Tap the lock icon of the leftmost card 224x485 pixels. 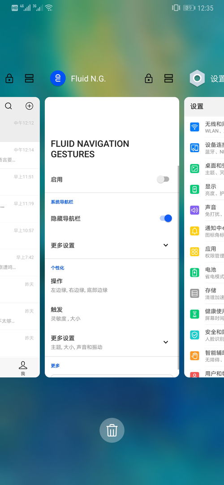pyautogui.click(x=9, y=78)
